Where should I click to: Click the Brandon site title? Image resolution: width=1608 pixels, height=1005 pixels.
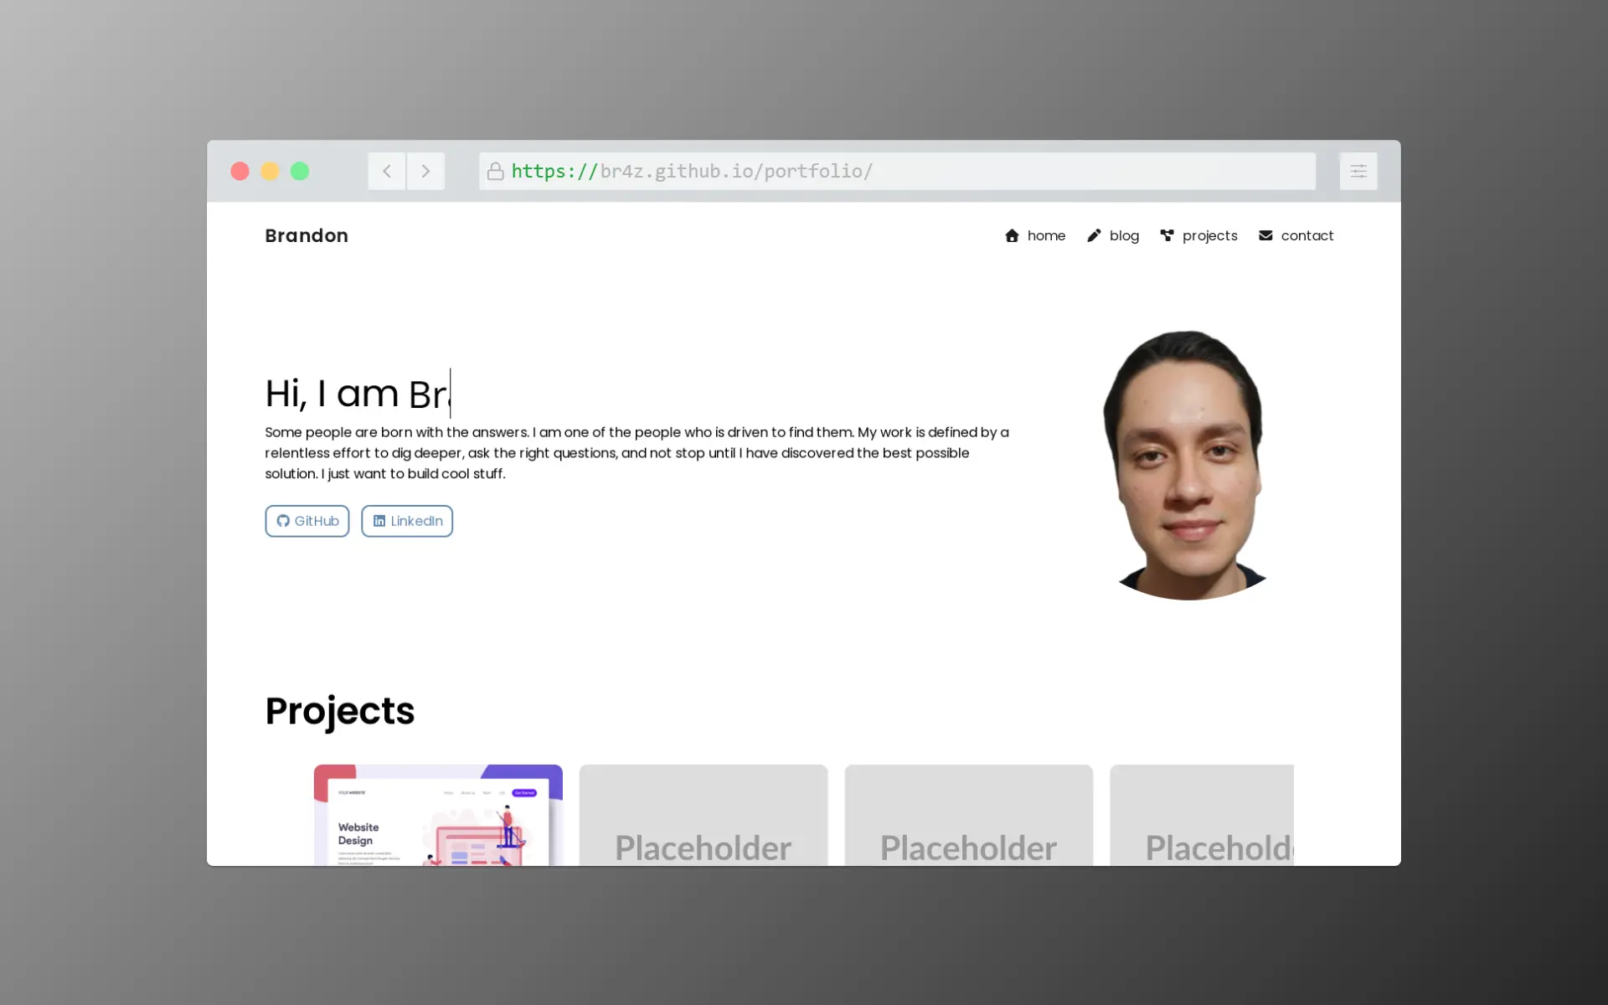[x=307, y=236]
